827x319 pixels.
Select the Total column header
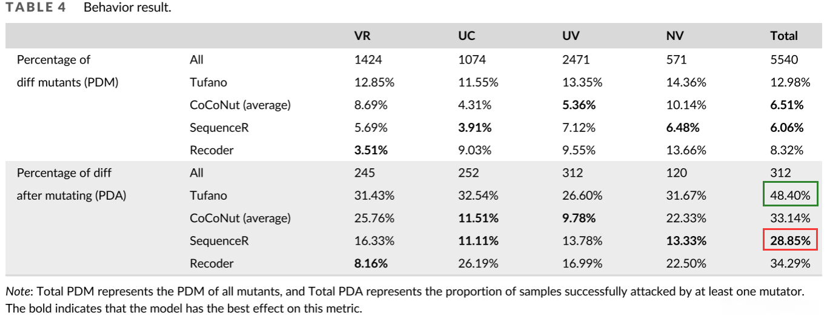tap(783, 36)
